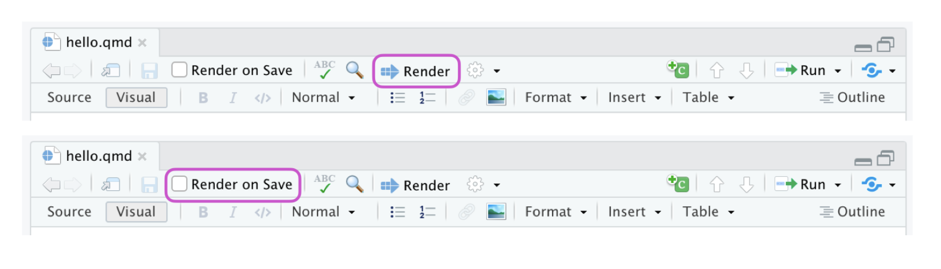Image resolution: width=941 pixels, height=269 pixels.
Task: Open the Run dropdown arrow in lower toolbar
Action: click(x=838, y=185)
